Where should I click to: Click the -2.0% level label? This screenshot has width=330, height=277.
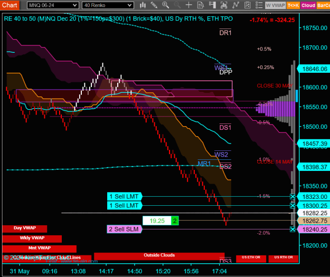263,233
